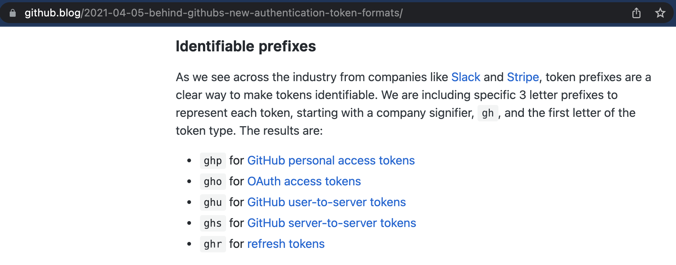Click the lock icon in address bar
The height and width of the screenshot is (265, 676).
click(x=13, y=13)
